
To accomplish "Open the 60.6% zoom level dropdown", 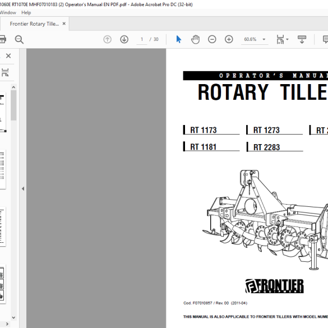I will 255,39.
